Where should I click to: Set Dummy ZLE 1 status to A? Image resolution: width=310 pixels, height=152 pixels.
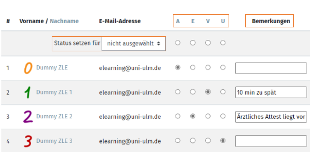pyautogui.click(x=178, y=92)
